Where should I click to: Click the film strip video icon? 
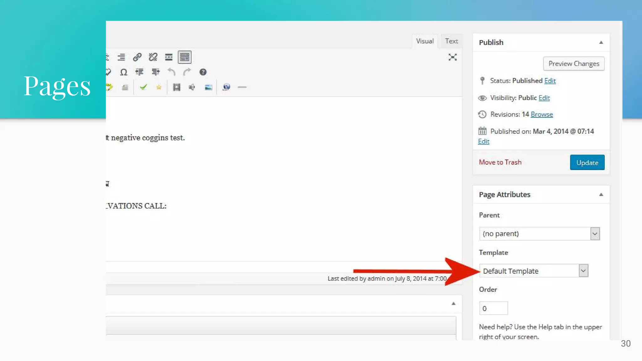pos(176,87)
